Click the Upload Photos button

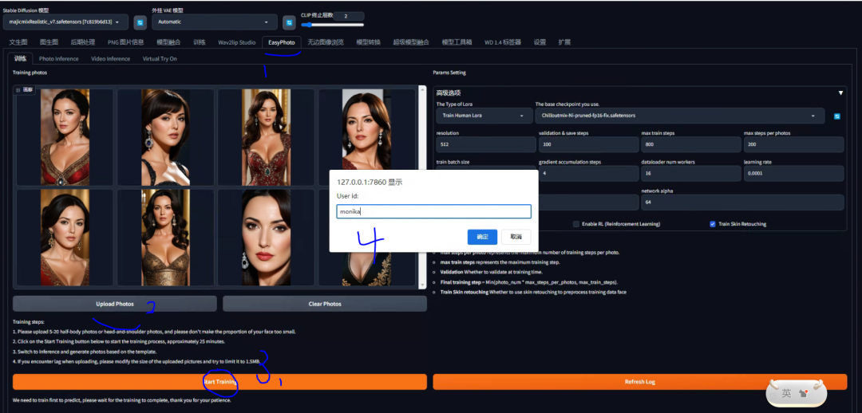click(x=115, y=304)
